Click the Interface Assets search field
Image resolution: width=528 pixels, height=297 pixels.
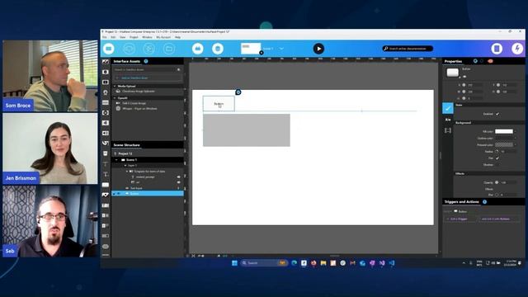click(x=147, y=69)
